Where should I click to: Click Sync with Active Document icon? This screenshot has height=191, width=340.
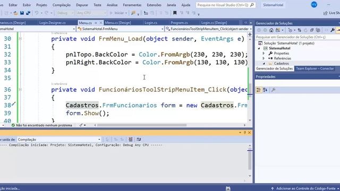coord(300,30)
